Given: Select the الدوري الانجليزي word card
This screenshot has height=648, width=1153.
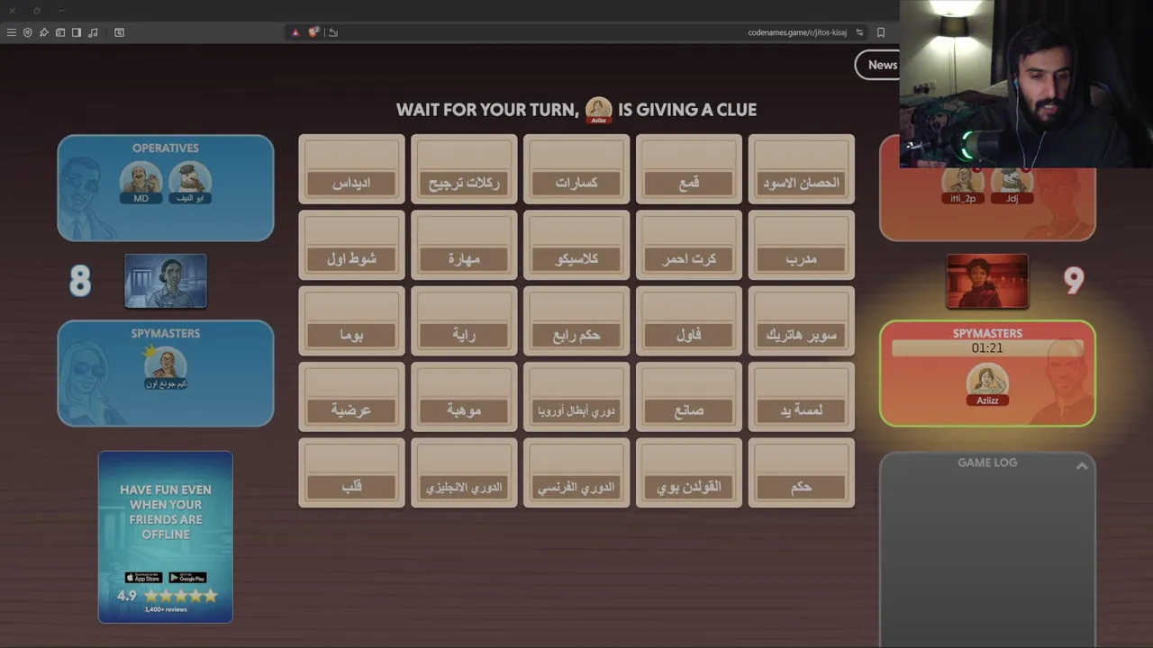Looking at the screenshot, I should [x=464, y=473].
